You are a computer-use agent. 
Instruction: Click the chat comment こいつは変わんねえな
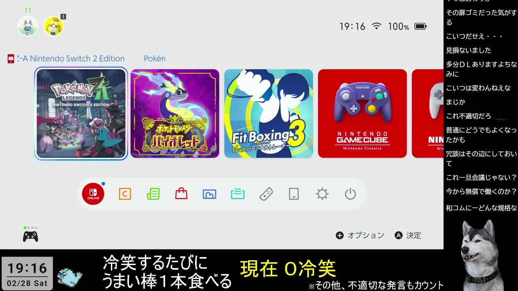[x=478, y=88]
